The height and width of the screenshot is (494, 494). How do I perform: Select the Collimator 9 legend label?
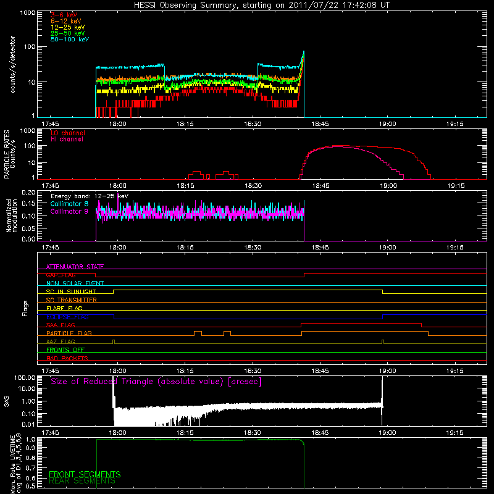coord(69,211)
